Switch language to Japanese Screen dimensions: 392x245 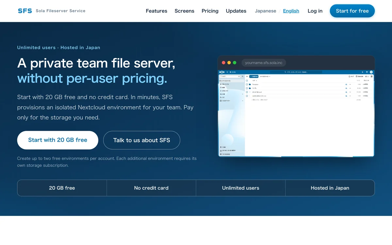(x=265, y=11)
